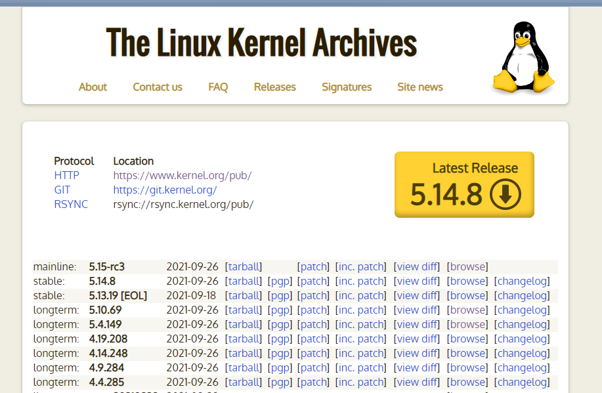Open the Releases page

(275, 87)
